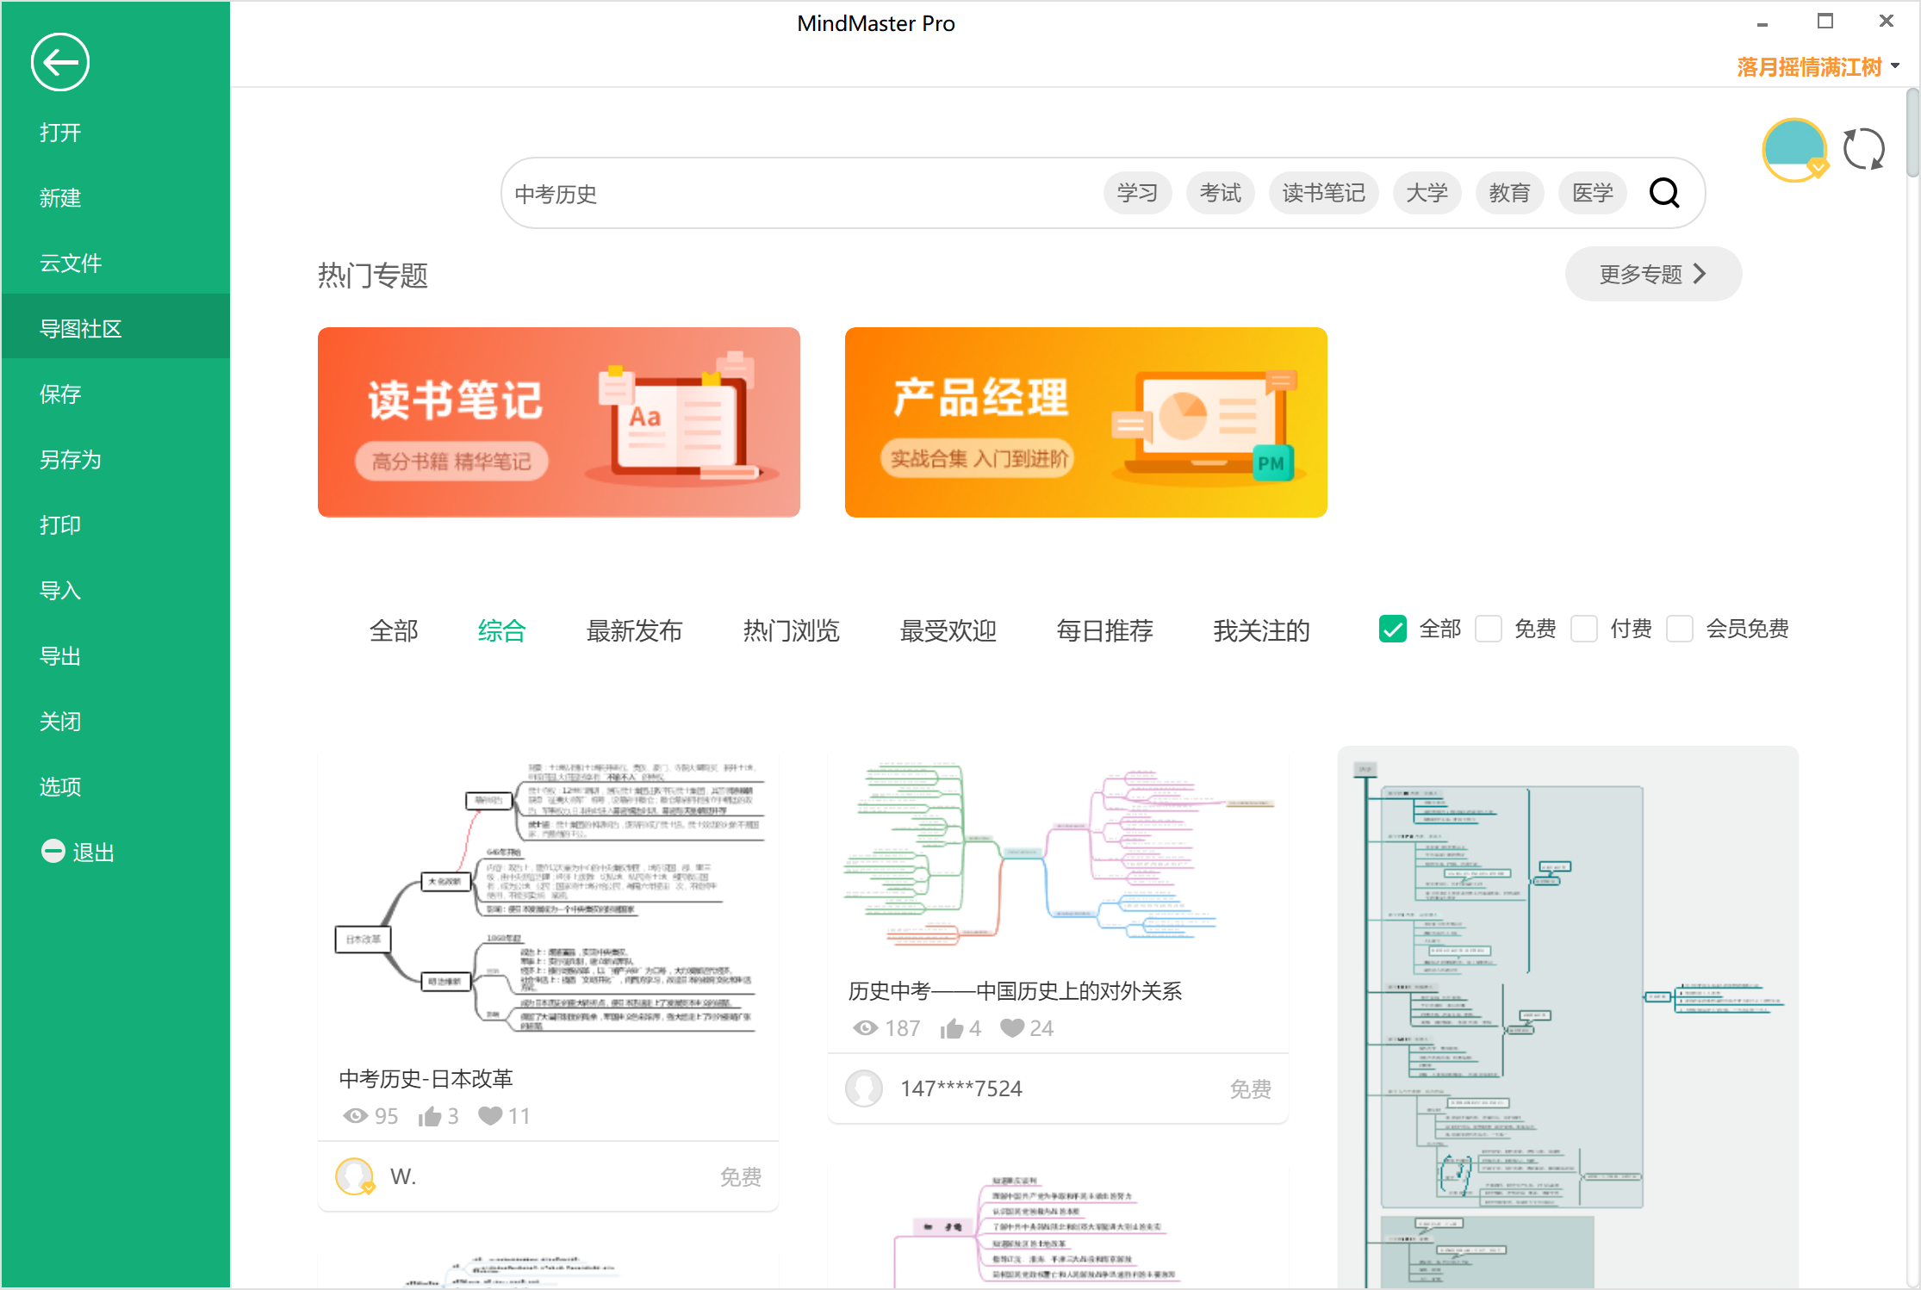Check the 全部 price filter checkbox

tap(1393, 629)
